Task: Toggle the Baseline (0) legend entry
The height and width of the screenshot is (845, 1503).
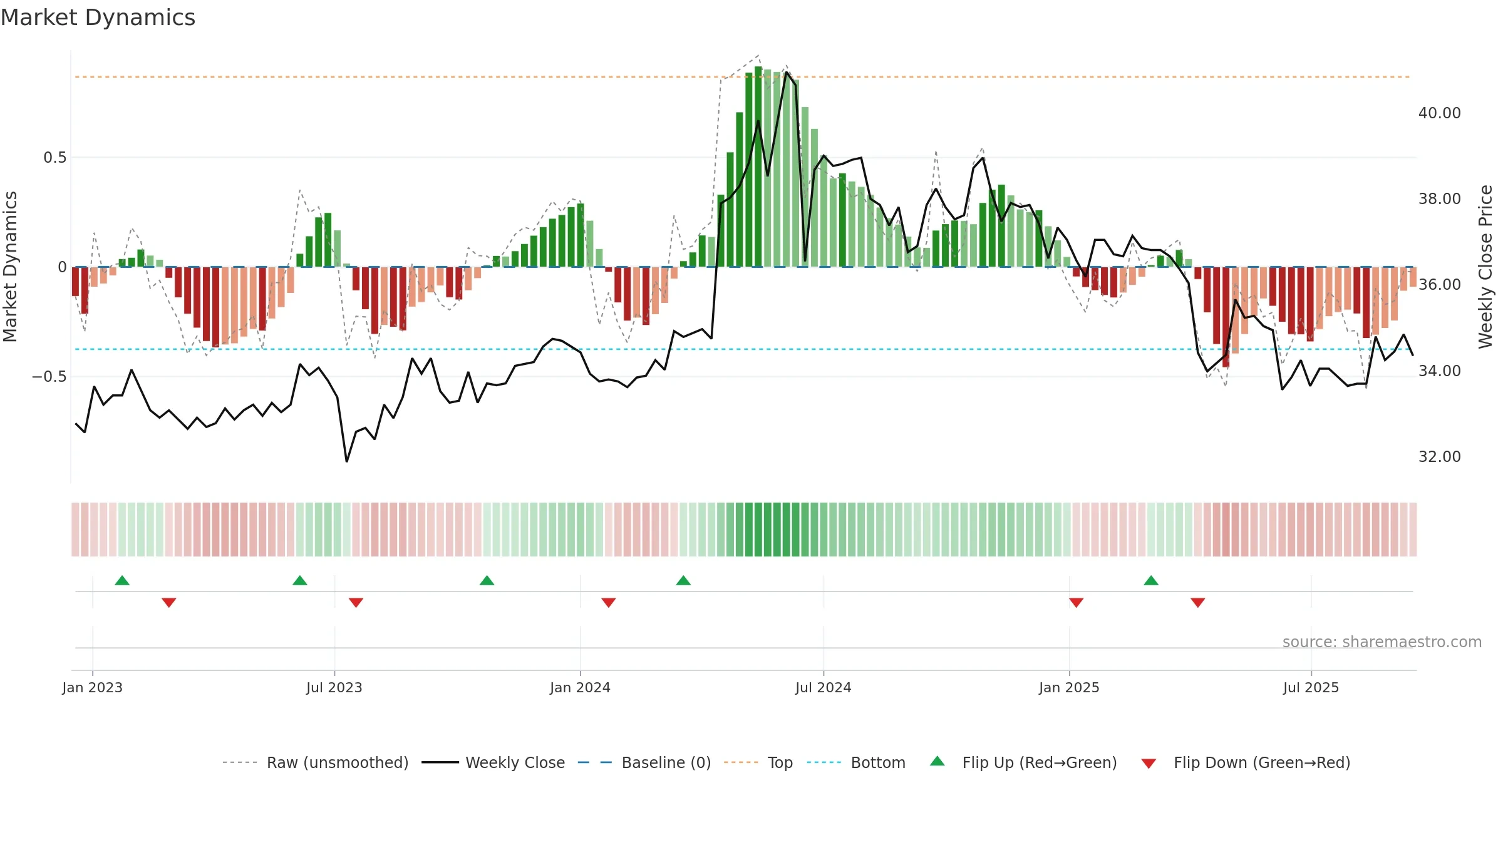Action: coord(644,762)
